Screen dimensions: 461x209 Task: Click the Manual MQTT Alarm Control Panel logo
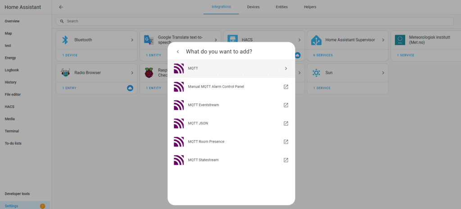[179, 87]
